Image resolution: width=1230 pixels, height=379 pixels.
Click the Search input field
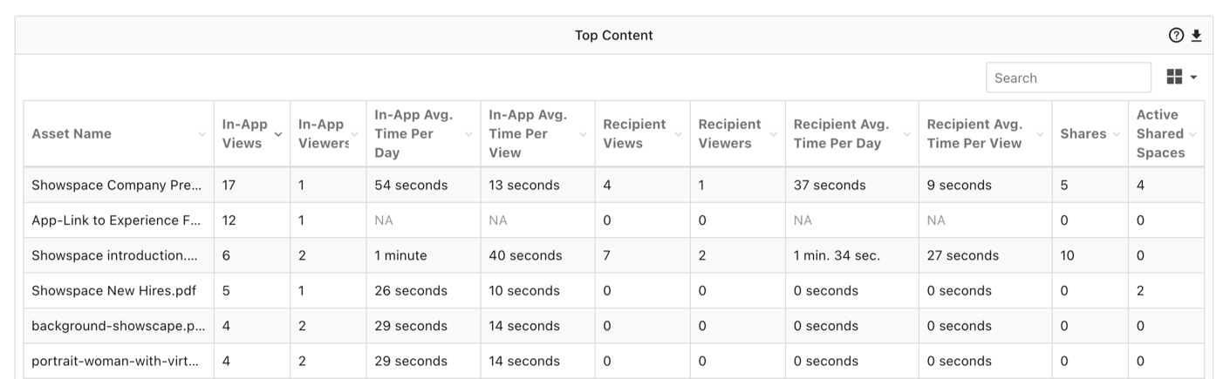(1069, 78)
